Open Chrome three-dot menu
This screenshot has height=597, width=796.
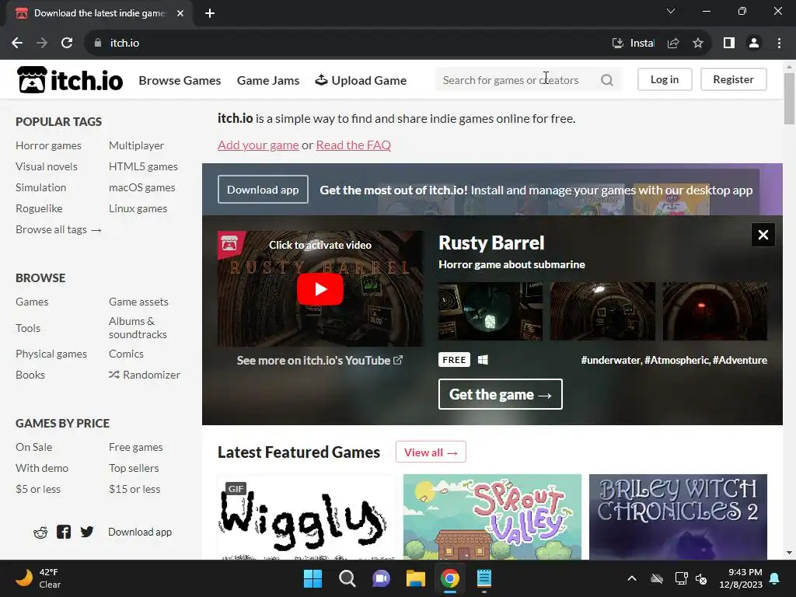[779, 44]
